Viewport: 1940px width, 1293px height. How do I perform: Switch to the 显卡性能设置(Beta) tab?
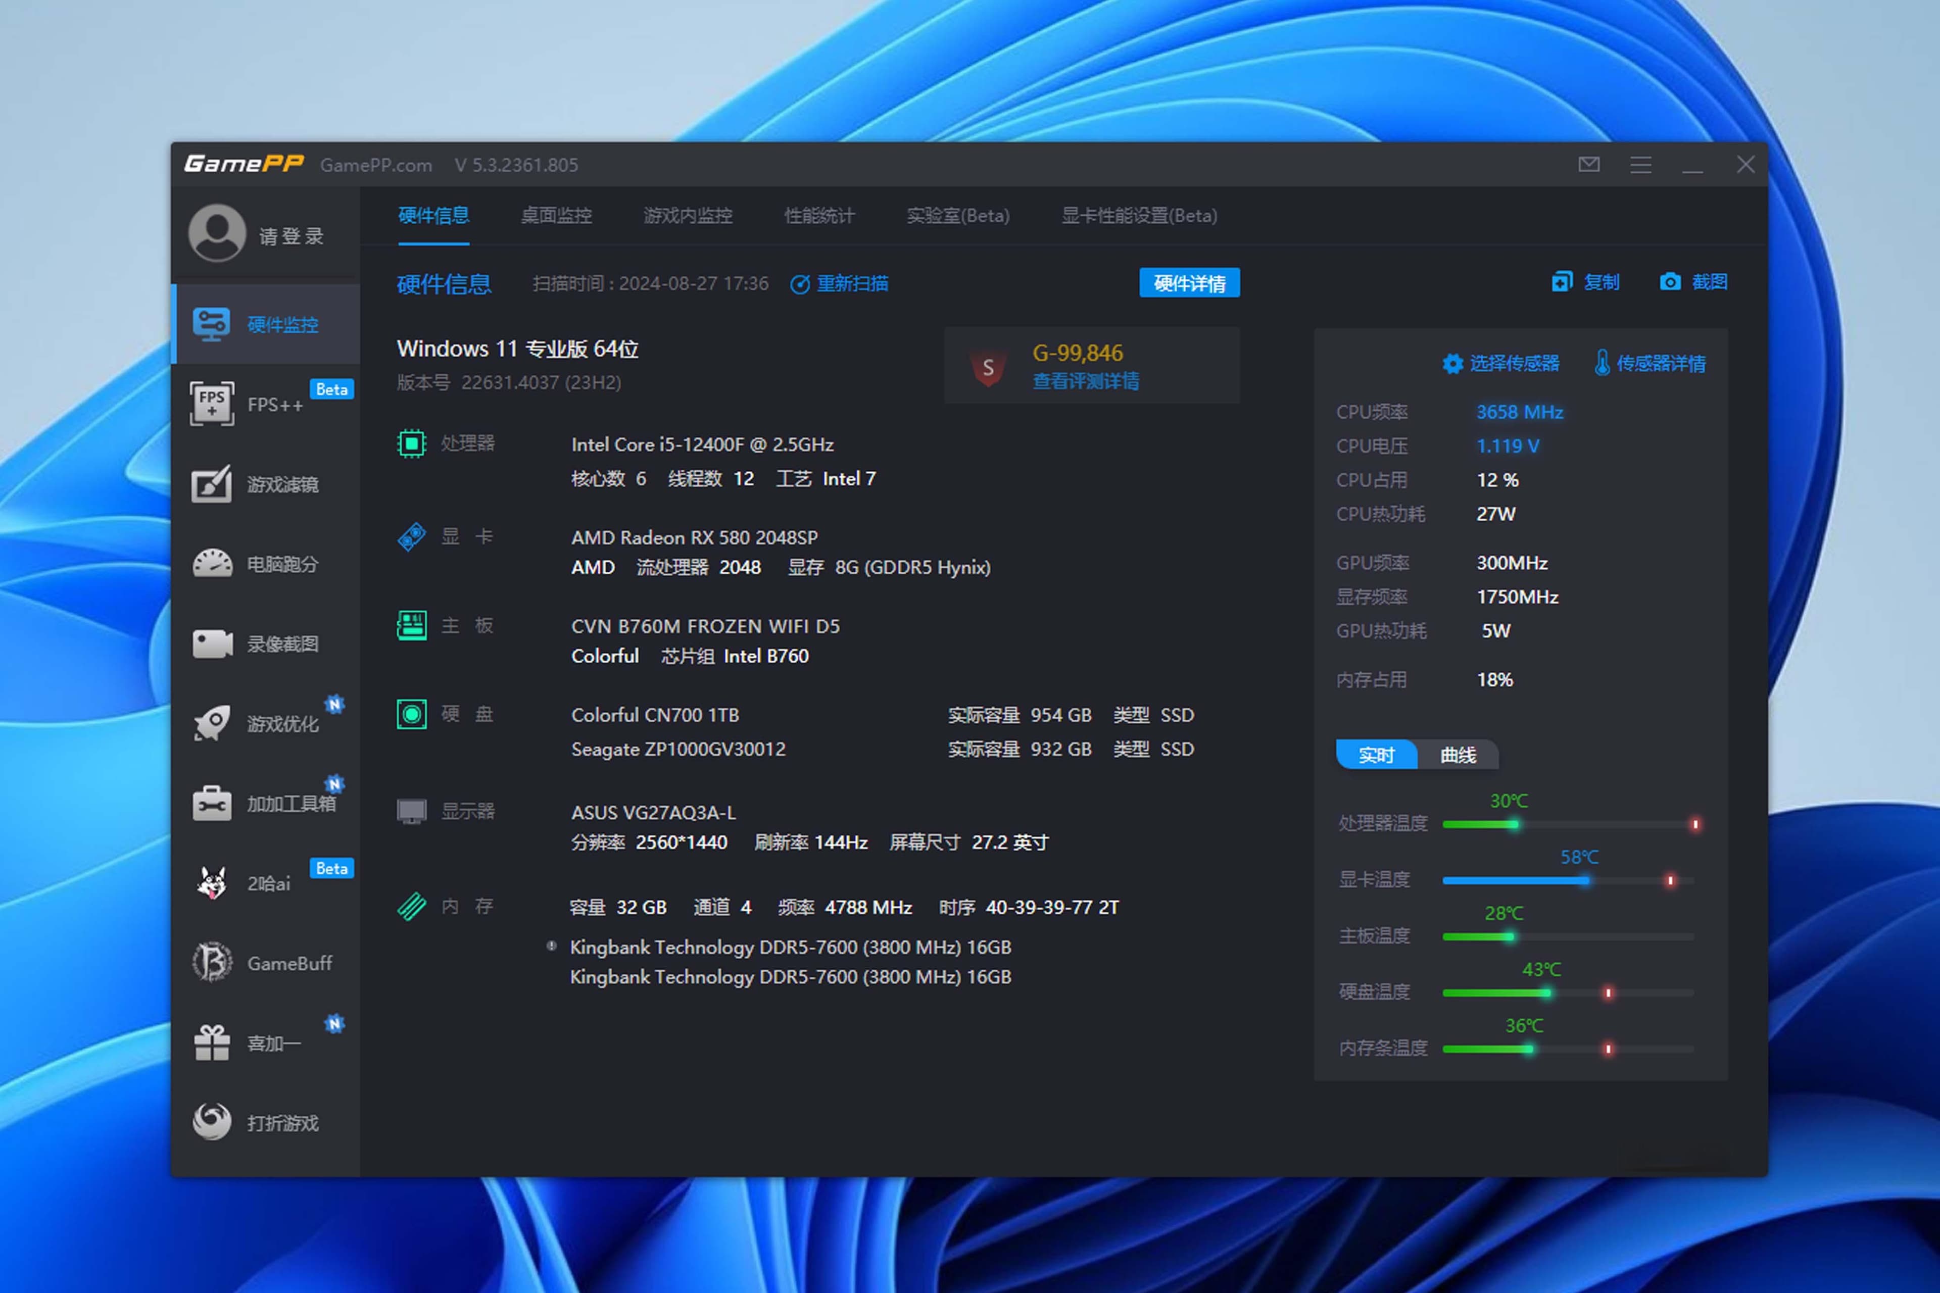pyautogui.click(x=1139, y=216)
